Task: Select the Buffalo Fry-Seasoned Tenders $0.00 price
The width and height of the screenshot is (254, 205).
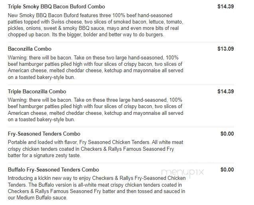Action: point(227,170)
